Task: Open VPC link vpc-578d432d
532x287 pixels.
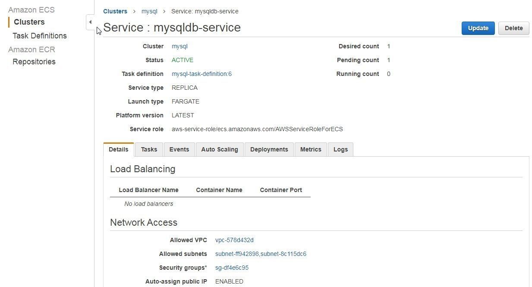Action: coord(234,240)
